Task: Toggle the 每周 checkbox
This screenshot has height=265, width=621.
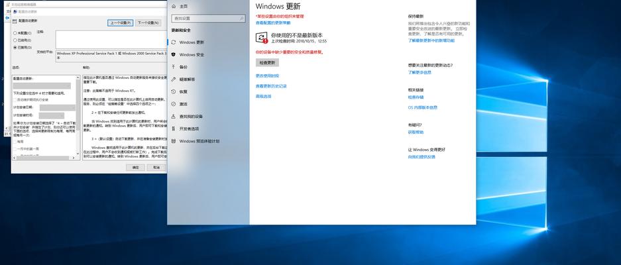Action: point(15,141)
